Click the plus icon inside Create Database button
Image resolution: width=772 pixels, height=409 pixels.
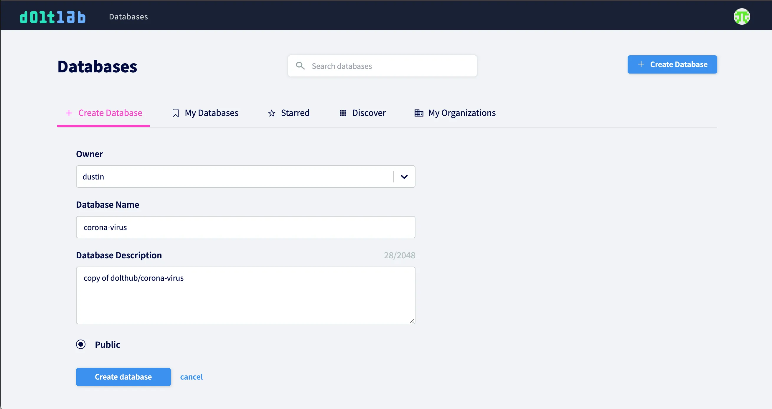641,64
